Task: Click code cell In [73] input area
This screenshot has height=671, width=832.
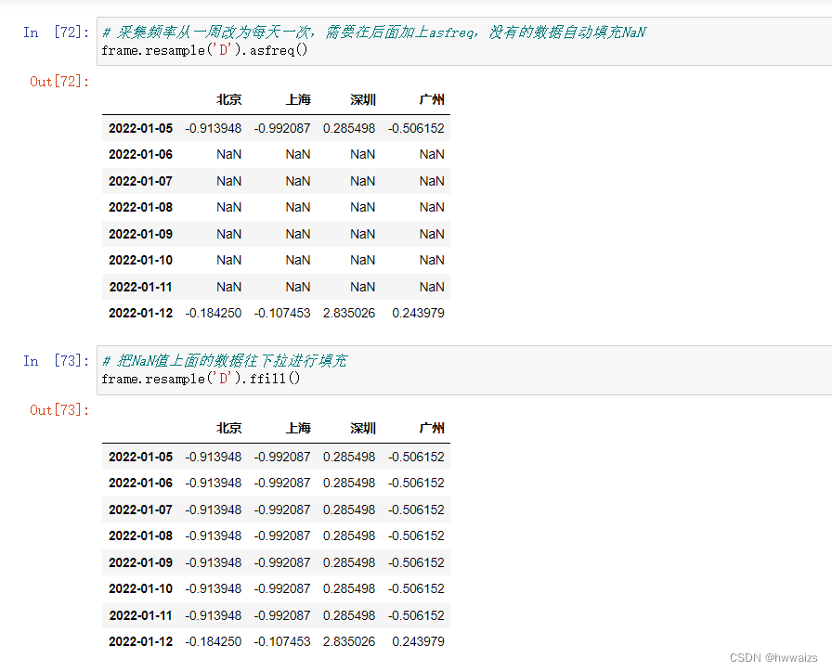Action: click(x=464, y=370)
